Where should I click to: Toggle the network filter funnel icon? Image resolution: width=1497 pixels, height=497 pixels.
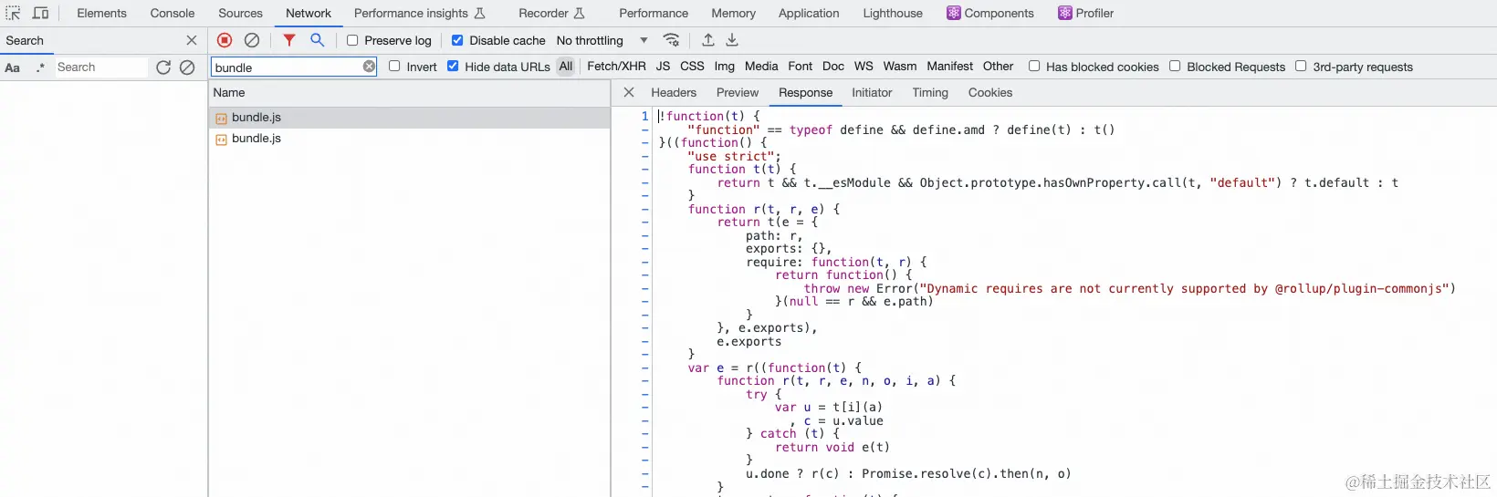[x=289, y=40]
